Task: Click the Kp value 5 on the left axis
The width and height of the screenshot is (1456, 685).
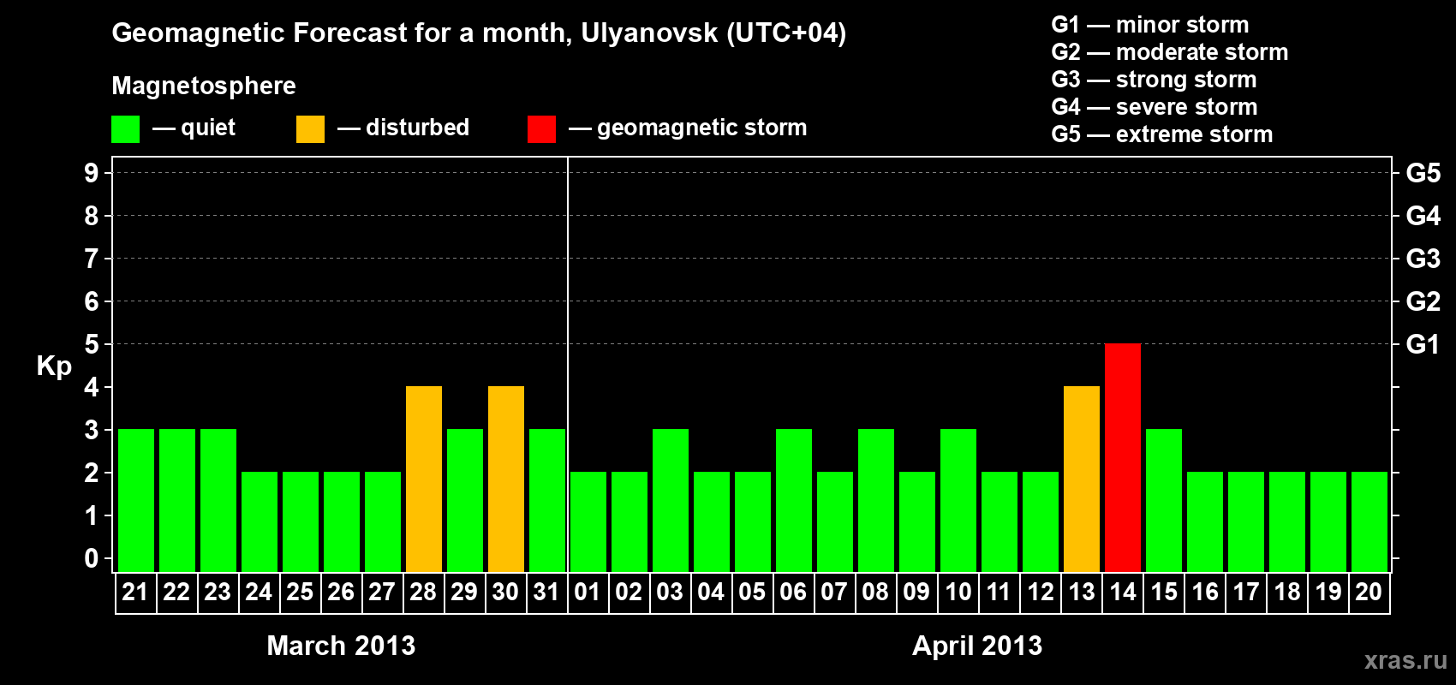Action: [92, 344]
